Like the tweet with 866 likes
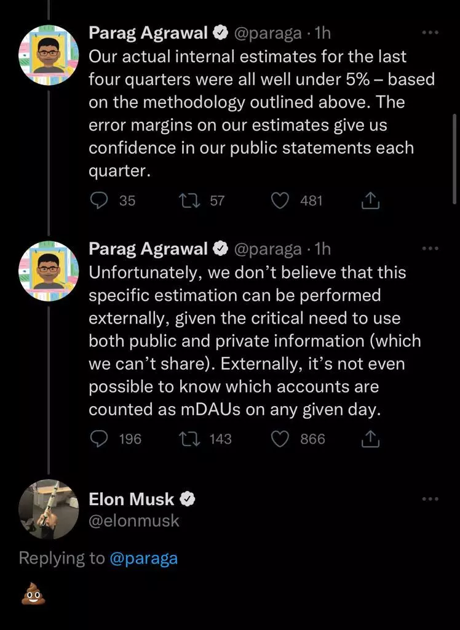This screenshot has width=460, height=630. [280, 439]
